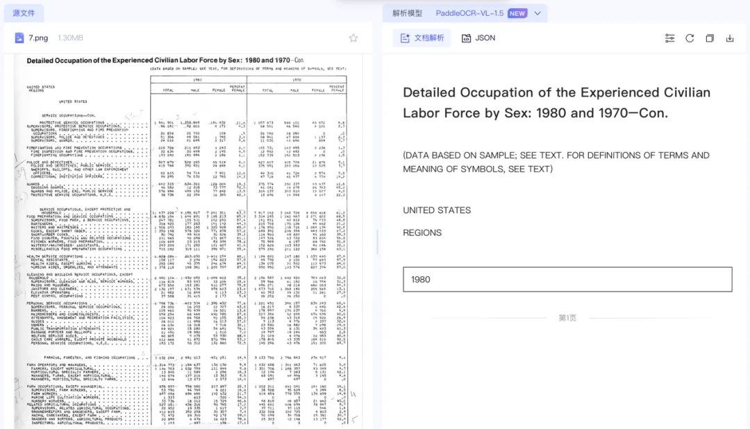
Task: Click the parsed 'REGIONS' text
Action: coord(422,233)
